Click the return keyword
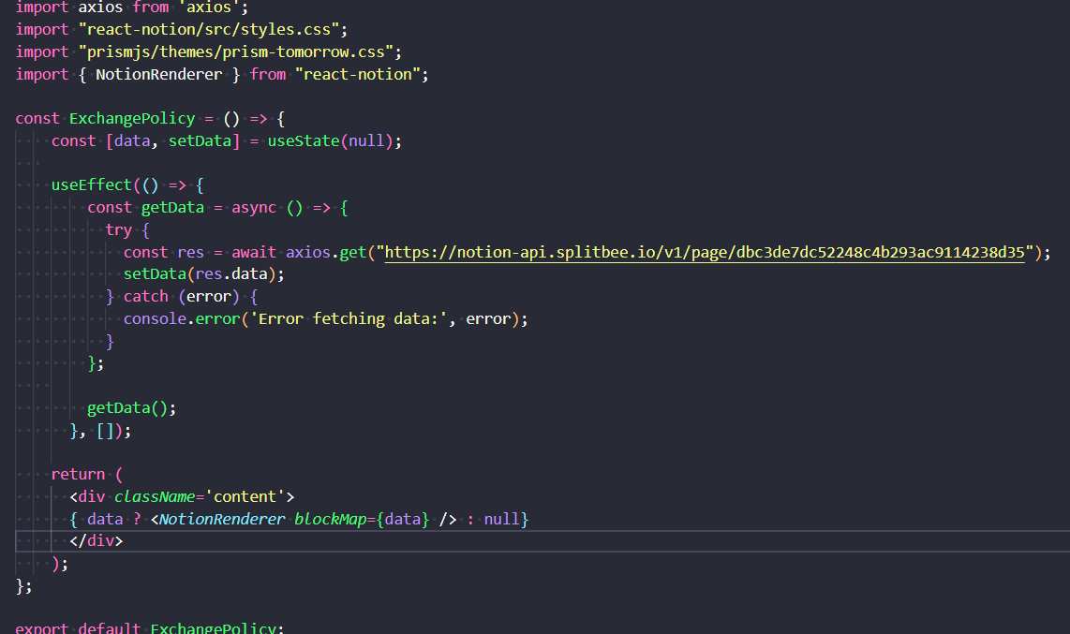This screenshot has width=1070, height=634. 78,475
